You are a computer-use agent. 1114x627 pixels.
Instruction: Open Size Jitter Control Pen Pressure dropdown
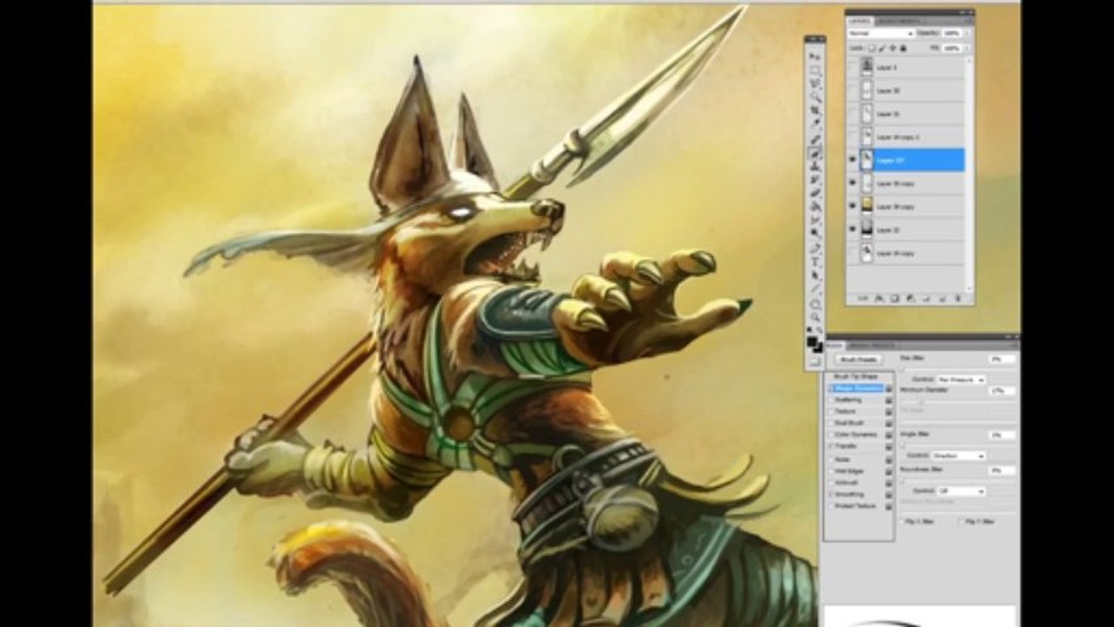[x=962, y=380]
